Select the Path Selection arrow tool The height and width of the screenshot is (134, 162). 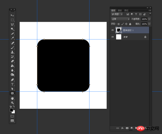[x=12, y=89]
